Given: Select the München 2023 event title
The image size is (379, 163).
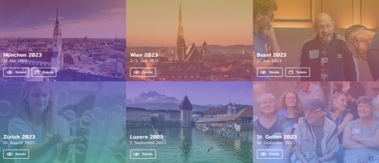Looking at the screenshot, I should coord(22,55).
